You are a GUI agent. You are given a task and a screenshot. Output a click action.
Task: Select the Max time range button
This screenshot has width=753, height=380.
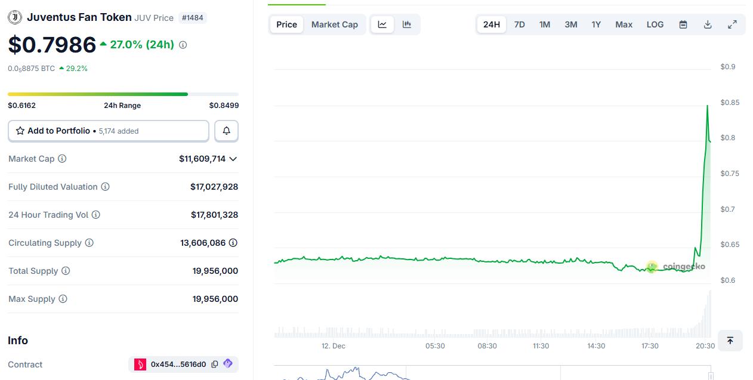pos(624,24)
